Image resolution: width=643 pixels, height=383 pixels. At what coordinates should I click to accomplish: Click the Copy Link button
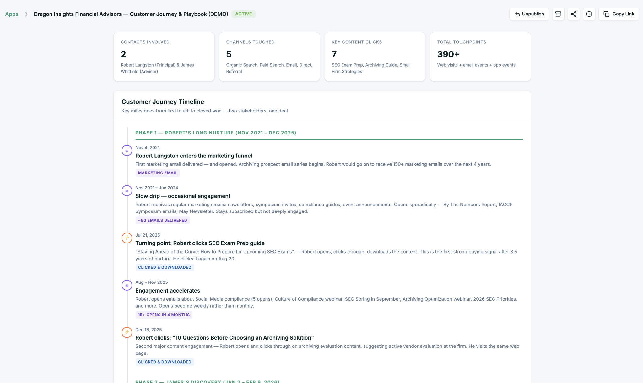[619, 14]
